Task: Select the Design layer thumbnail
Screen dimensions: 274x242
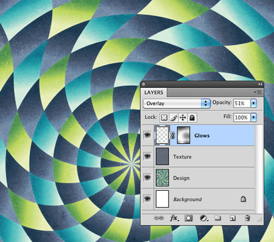Action: (x=162, y=178)
